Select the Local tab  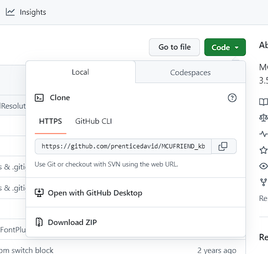80,72
